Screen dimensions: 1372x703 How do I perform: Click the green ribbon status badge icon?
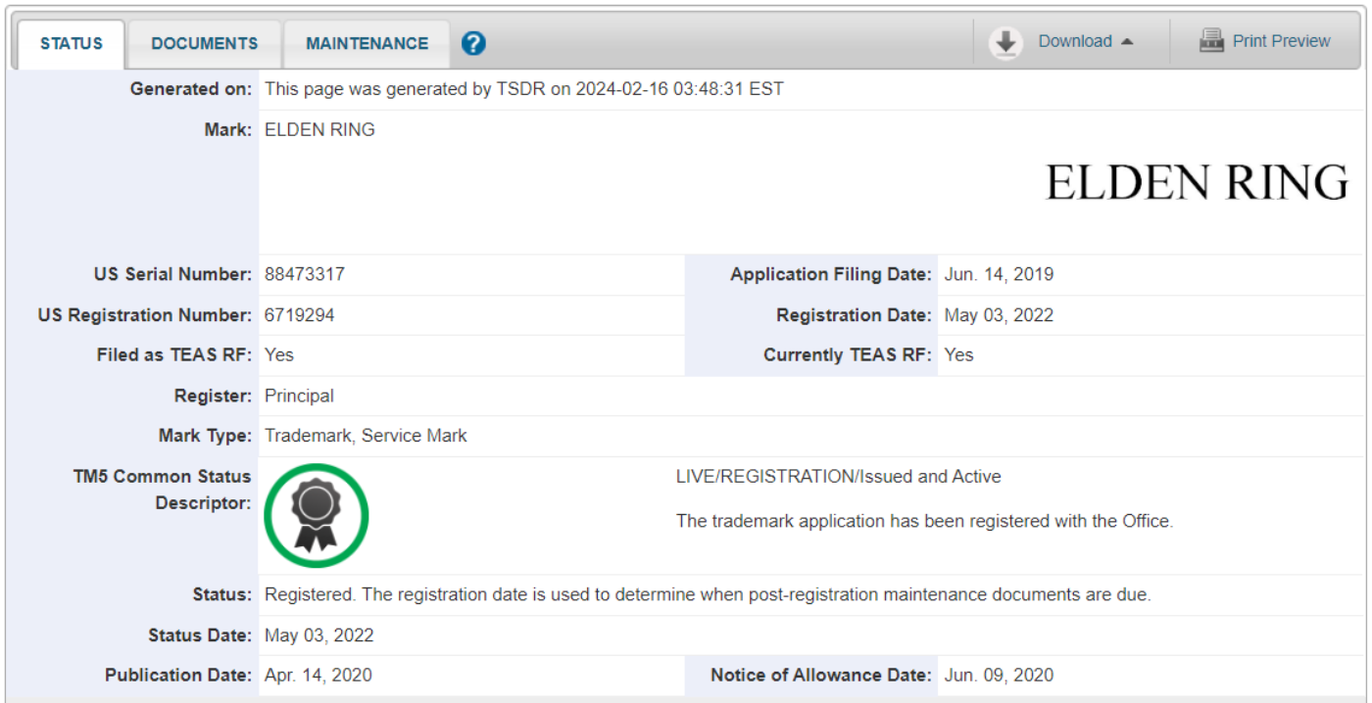pyautogui.click(x=316, y=515)
